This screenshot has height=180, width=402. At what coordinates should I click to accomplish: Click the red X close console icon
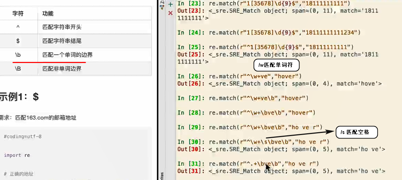[171, 13]
